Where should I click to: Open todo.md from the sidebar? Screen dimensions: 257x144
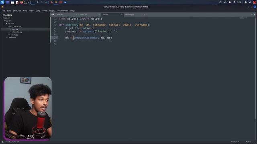12,37
